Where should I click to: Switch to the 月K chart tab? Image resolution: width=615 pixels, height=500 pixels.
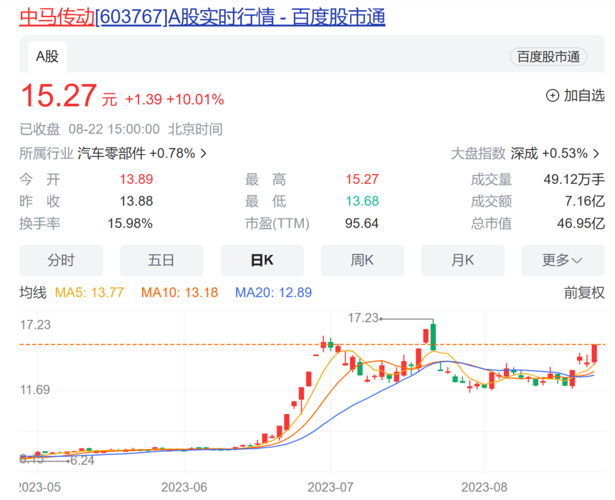pos(463,260)
